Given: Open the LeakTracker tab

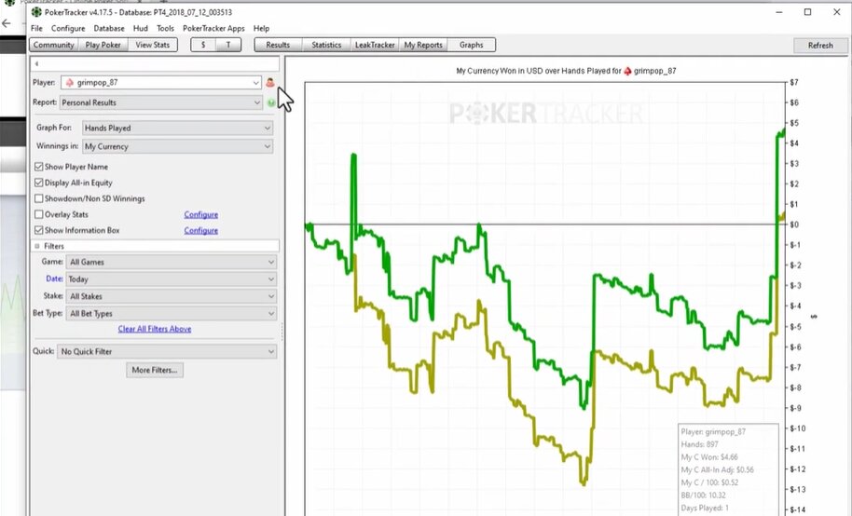Looking at the screenshot, I should pyautogui.click(x=375, y=45).
